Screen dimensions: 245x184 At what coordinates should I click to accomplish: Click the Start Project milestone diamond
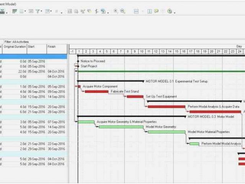click(x=78, y=66)
